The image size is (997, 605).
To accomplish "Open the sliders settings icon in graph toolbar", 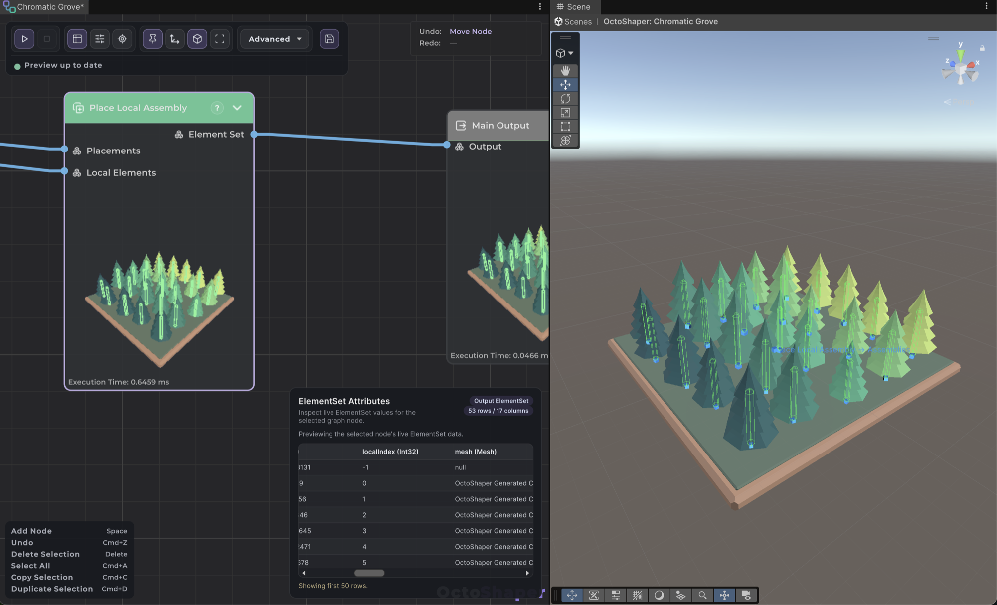I will point(100,39).
